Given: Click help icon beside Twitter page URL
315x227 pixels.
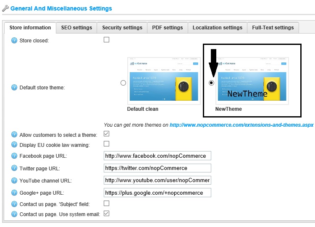Looking at the screenshot, I should click(15, 168).
